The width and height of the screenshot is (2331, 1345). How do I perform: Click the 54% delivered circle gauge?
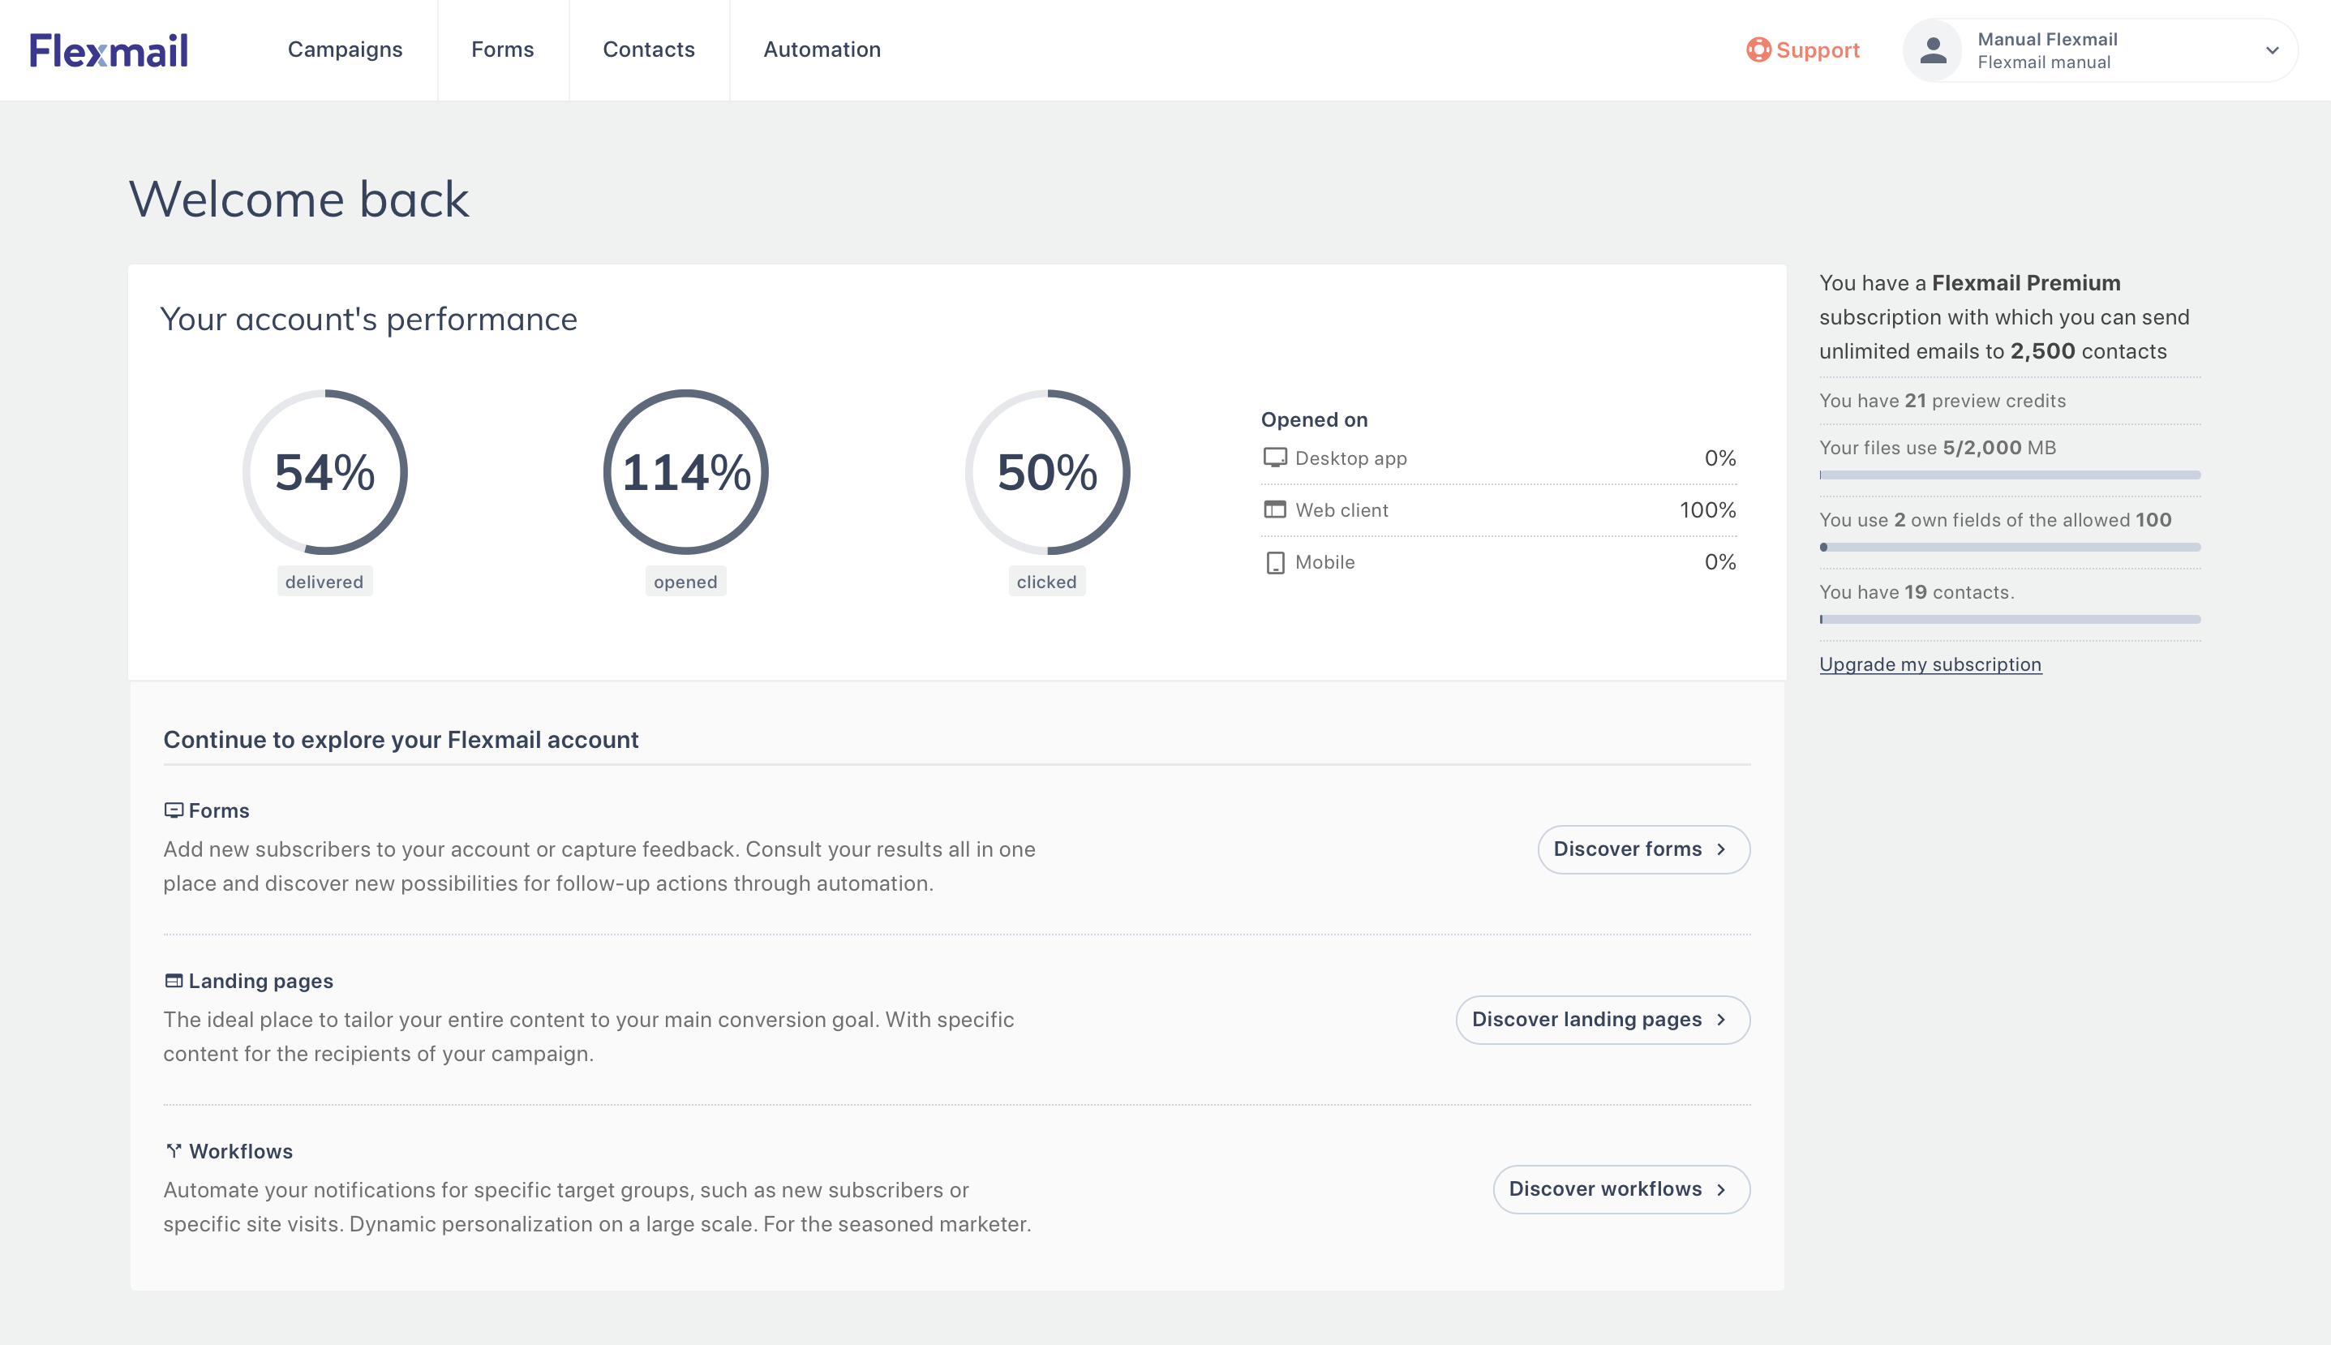pyautogui.click(x=325, y=472)
